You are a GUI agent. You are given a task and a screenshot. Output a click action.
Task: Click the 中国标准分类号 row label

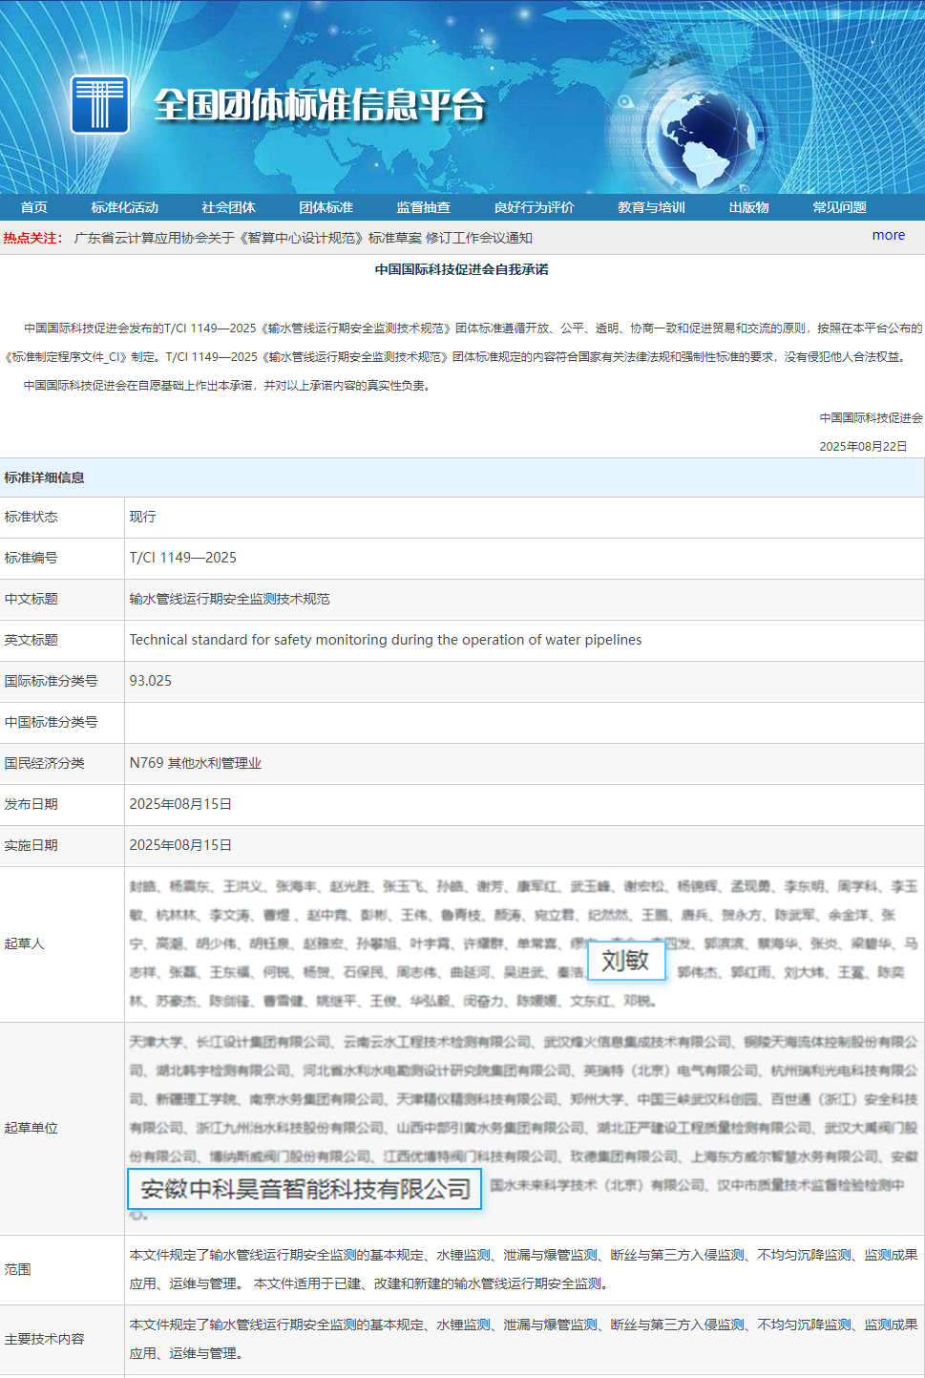point(52,722)
